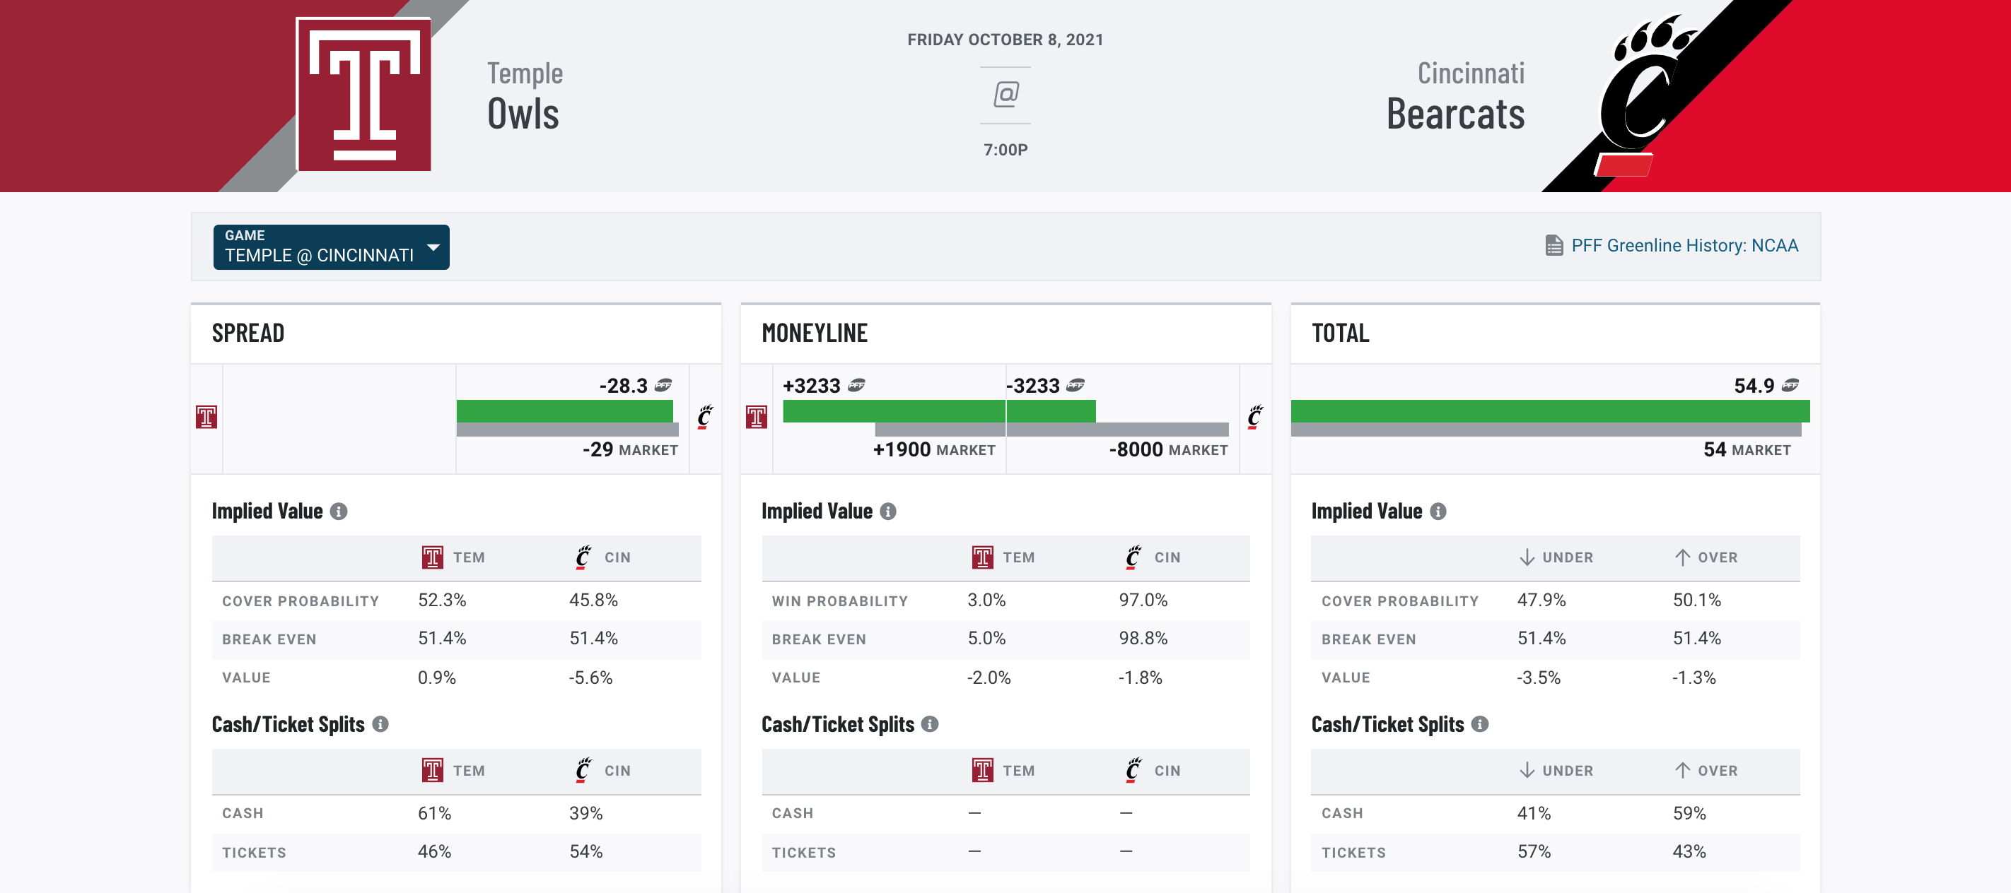This screenshot has height=893, width=2011.
Task: Click the -29 MARKET spread value
Action: 630,450
